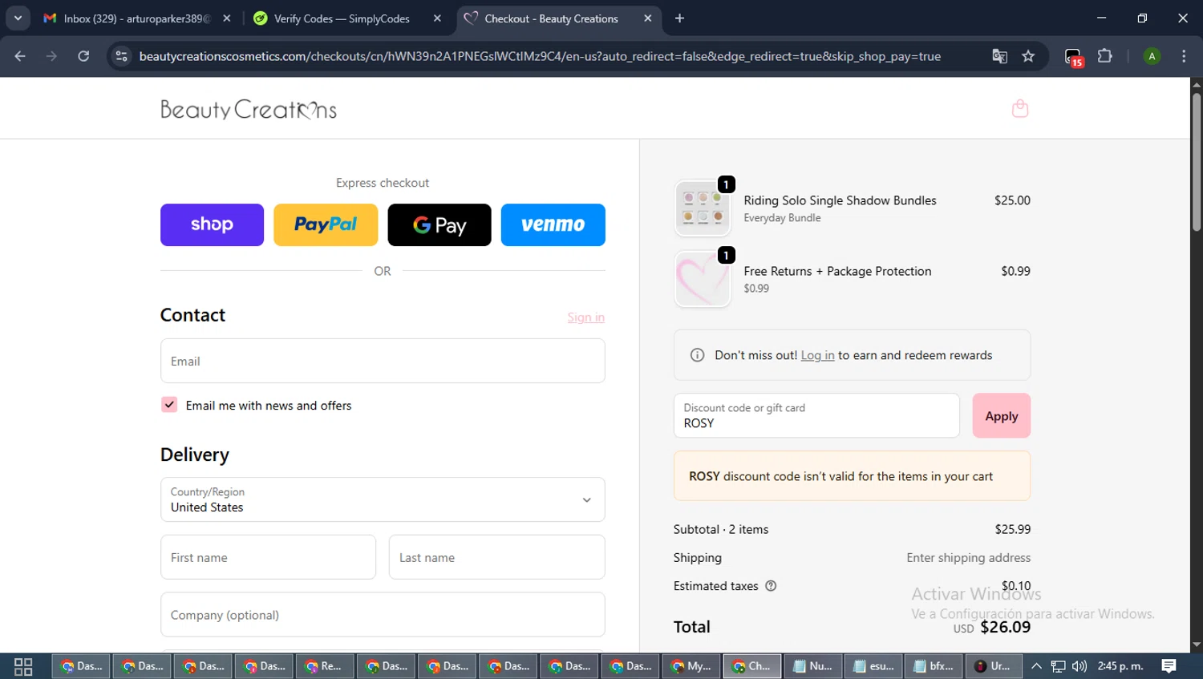This screenshot has height=679, width=1203.
Task: Click the Riding Solo Single Shadow Bundles title
Action: coord(840,200)
